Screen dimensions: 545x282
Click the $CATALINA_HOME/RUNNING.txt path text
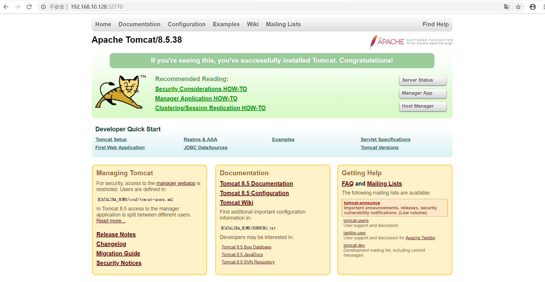pos(248,228)
